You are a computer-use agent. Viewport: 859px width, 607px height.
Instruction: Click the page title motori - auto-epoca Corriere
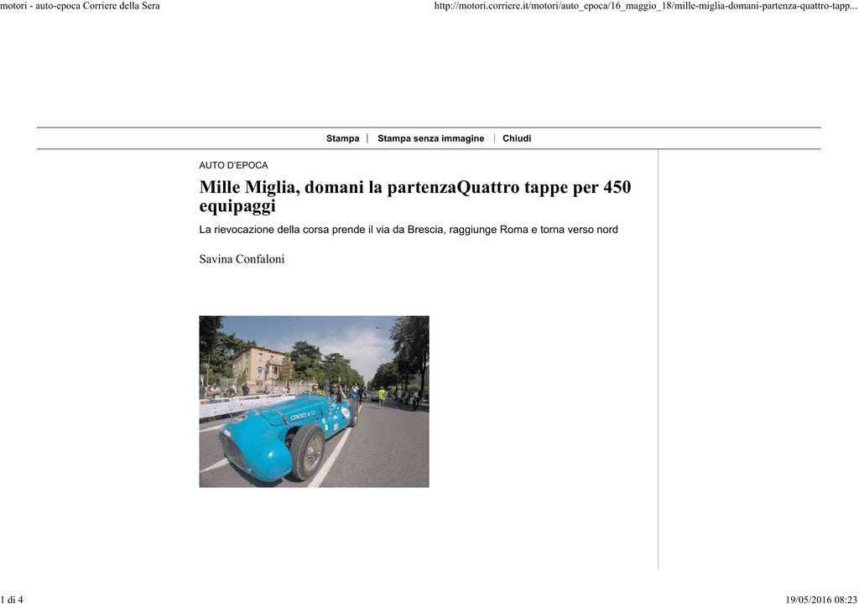coord(80,6)
